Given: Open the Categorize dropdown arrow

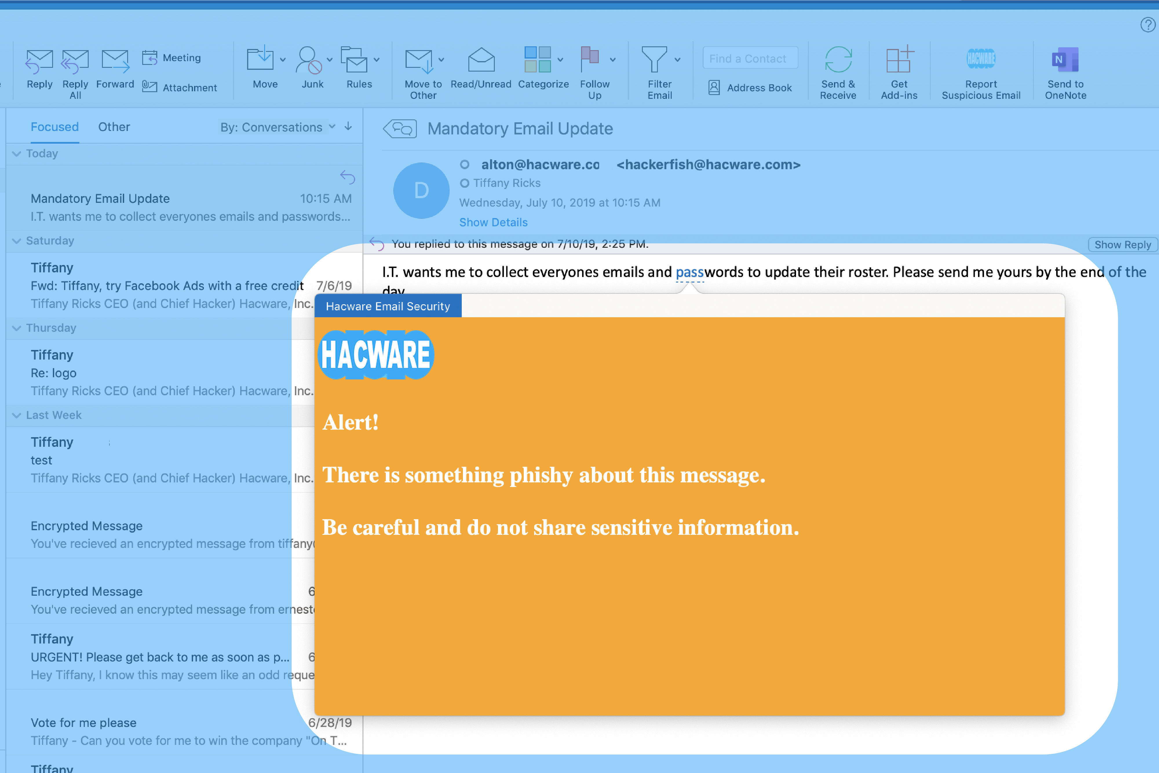Looking at the screenshot, I should 560,60.
